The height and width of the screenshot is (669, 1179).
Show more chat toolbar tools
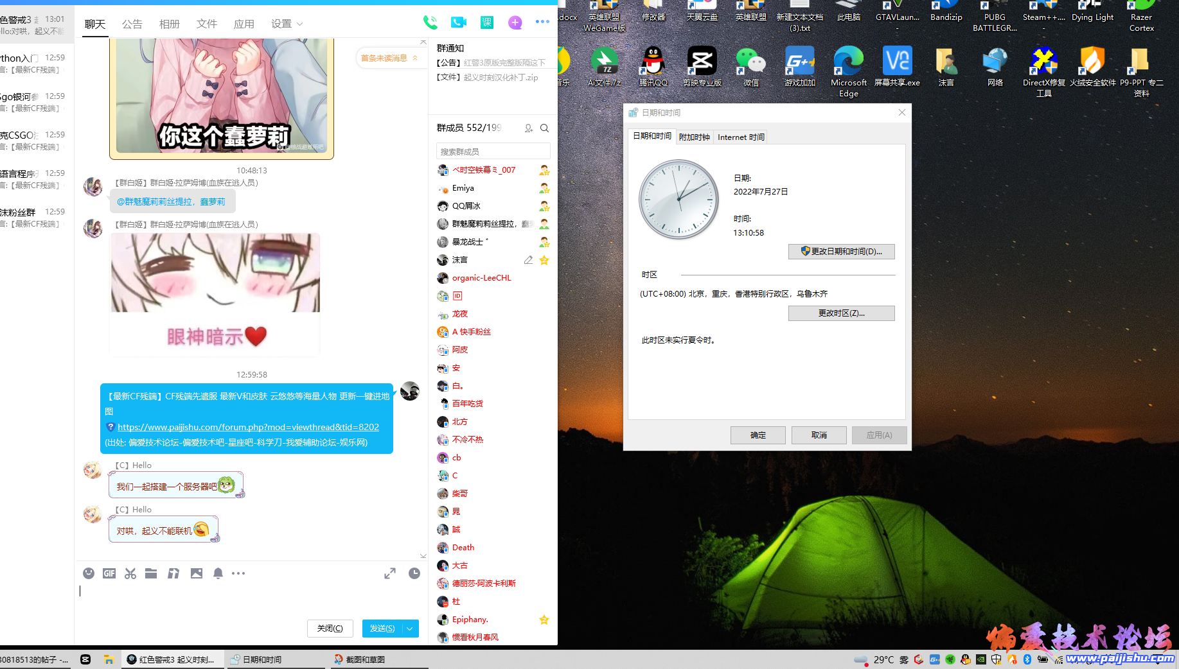(x=238, y=573)
